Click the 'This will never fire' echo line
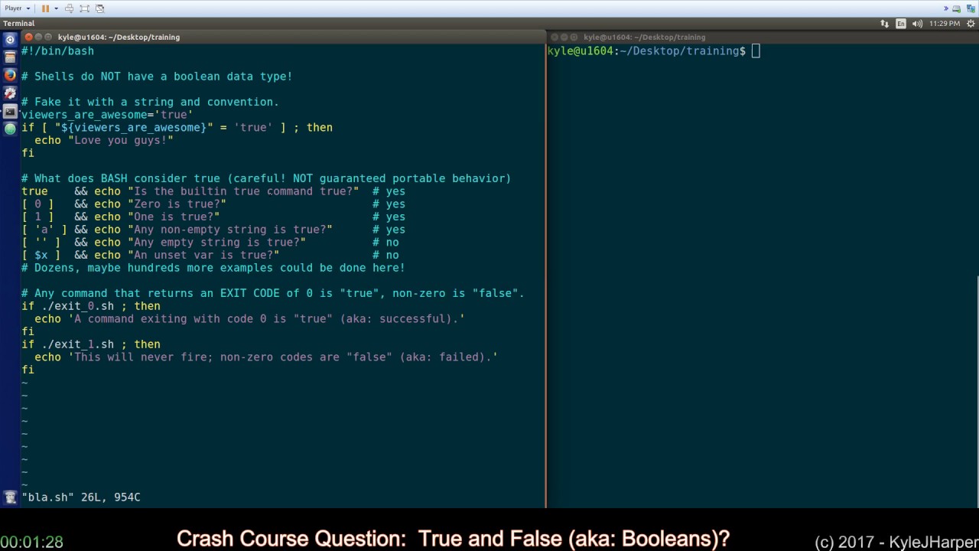 pos(266,357)
